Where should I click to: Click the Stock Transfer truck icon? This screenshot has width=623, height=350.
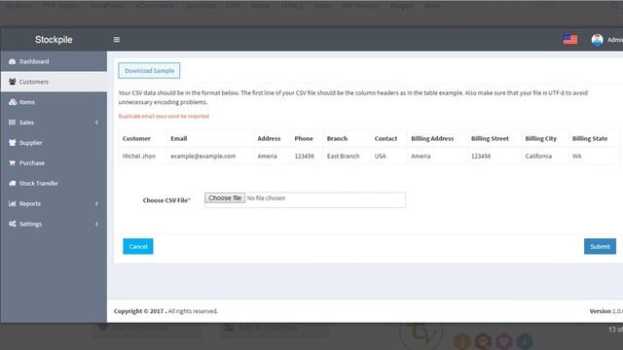tap(13, 184)
